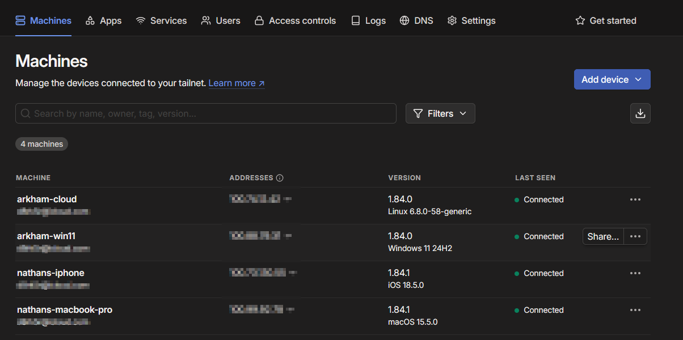Image resolution: width=683 pixels, height=340 pixels.
Task: Click the Addresses column info icon
Action: coord(280,178)
